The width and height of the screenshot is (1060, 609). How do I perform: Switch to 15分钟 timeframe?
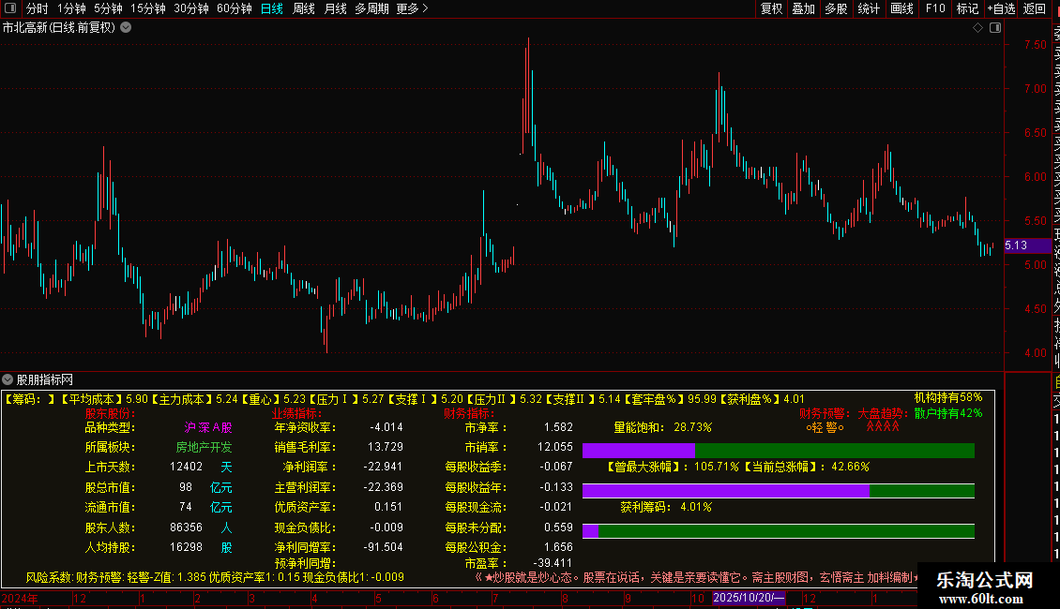(x=147, y=8)
